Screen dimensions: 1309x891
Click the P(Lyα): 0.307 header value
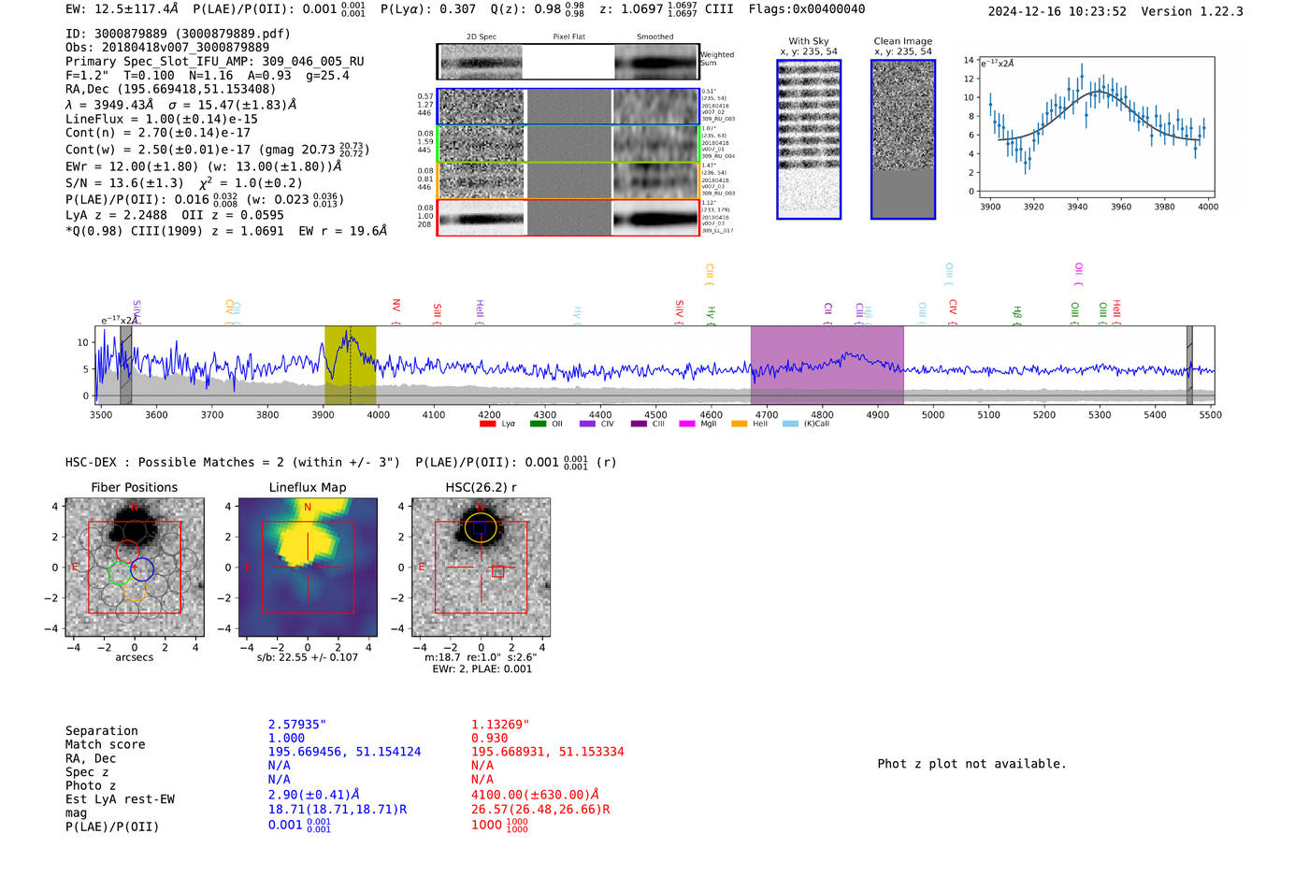(x=428, y=9)
